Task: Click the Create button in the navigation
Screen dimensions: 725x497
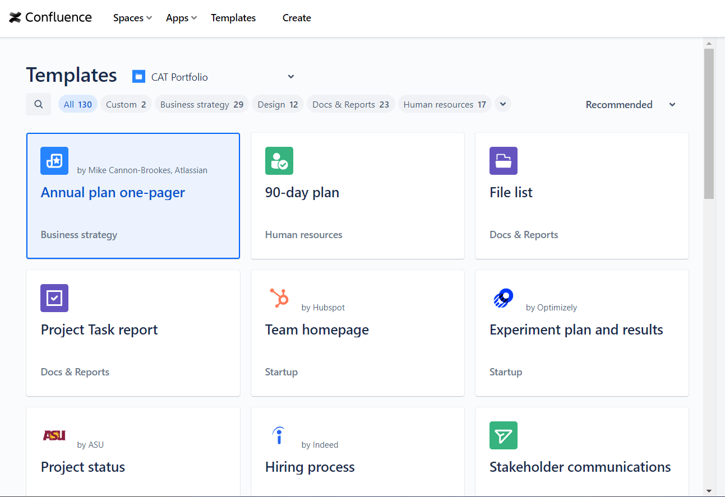Action: coord(296,17)
